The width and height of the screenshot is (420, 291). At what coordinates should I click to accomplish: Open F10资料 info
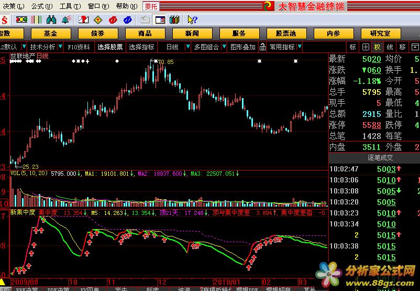pos(79,47)
